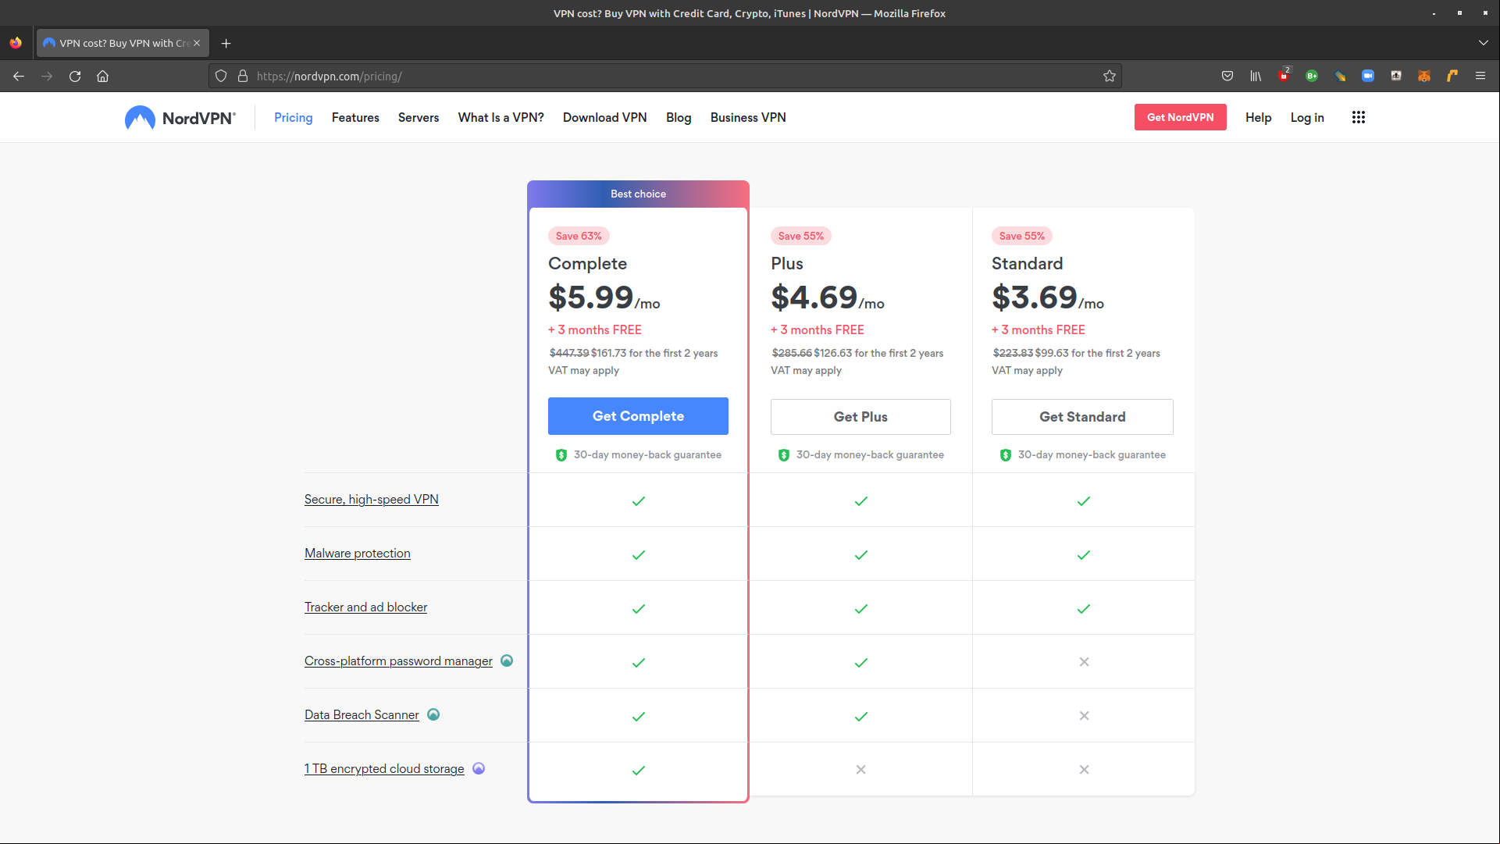Viewport: 1500px width, 844px height.
Task: Click checkmark for Complete cloud storage
Action: [x=638, y=770]
